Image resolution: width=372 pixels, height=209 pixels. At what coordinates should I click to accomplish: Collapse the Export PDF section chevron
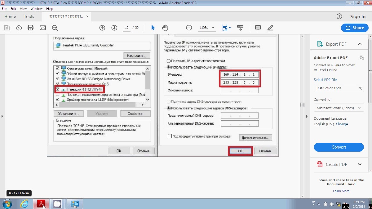[x=360, y=44]
